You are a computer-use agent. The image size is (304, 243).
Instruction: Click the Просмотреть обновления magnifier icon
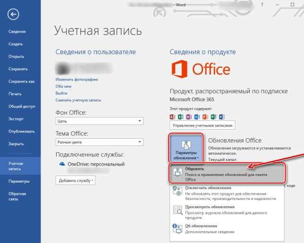(x=177, y=210)
